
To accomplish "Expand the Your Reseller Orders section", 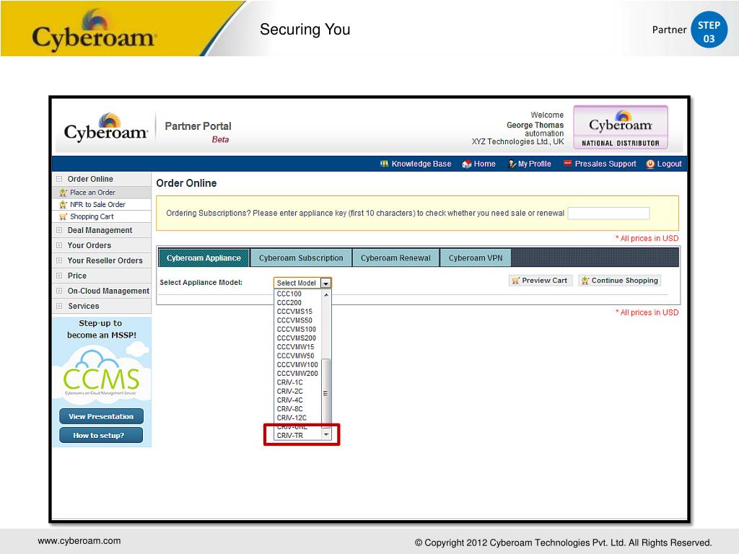I will coord(59,260).
